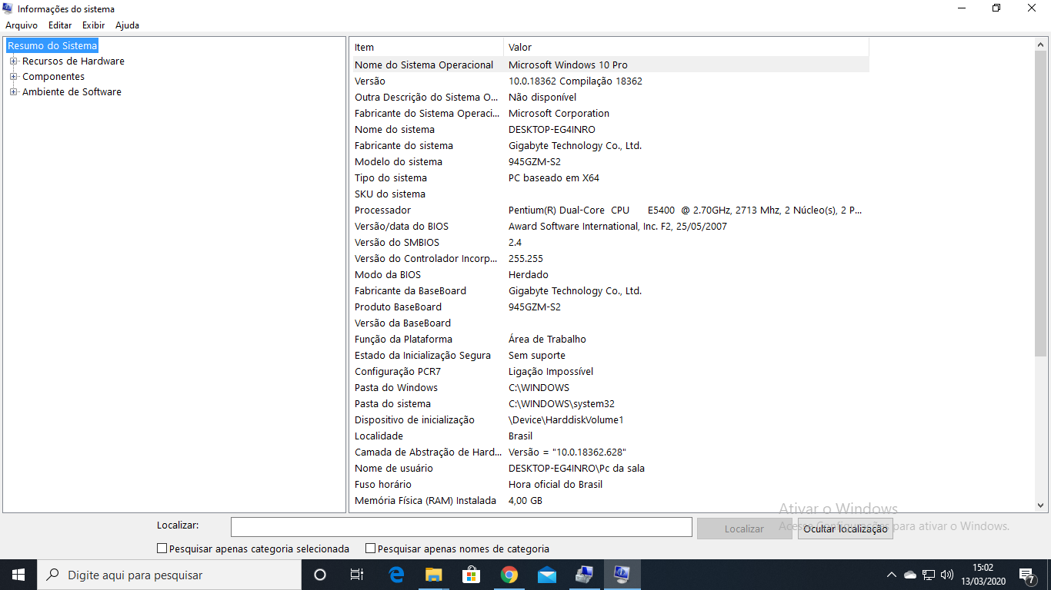Screen dimensions: 1051x590
Task: Select Modo da BIOS row
Action: coord(610,274)
